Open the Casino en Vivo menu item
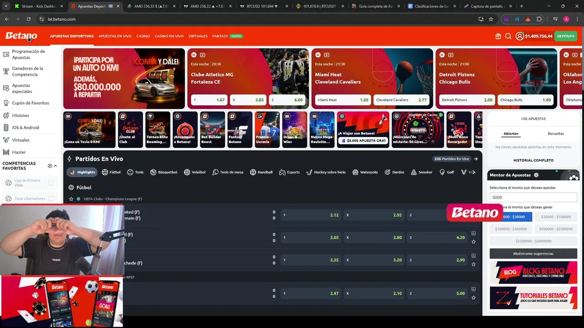 click(169, 36)
